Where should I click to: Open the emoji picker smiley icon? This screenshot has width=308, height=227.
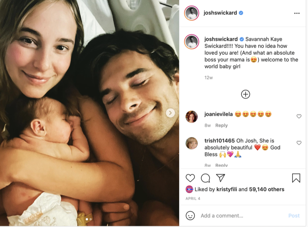point(190,215)
